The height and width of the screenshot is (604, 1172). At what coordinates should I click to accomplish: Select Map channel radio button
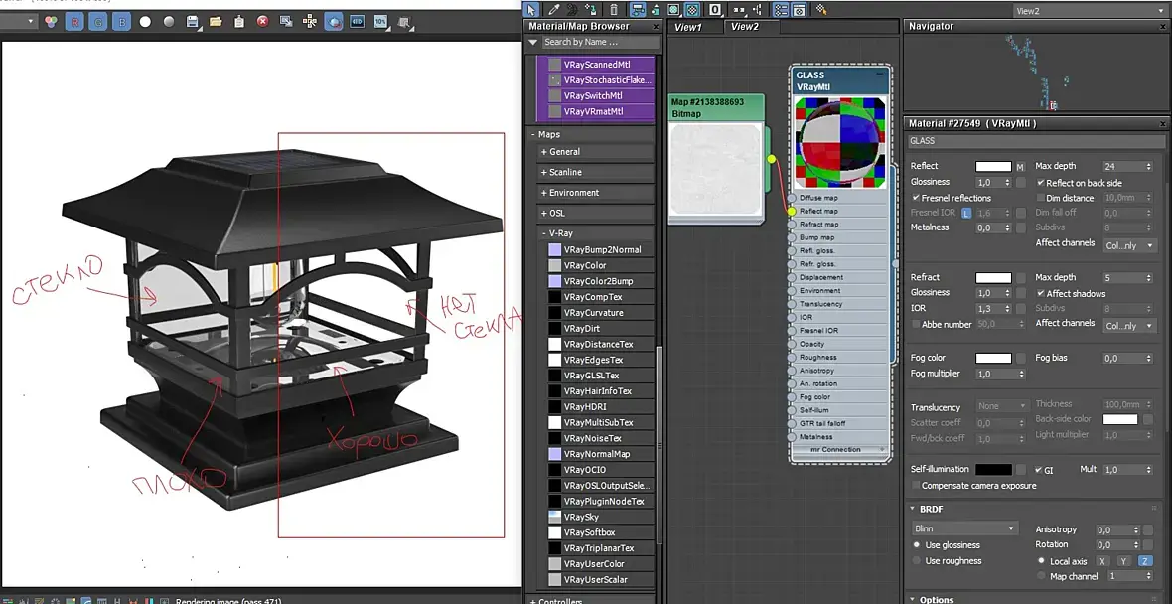pos(1041,576)
